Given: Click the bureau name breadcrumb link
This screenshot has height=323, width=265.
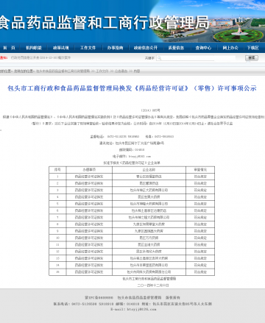Looking at the screenshot, I should coord(63,71).
